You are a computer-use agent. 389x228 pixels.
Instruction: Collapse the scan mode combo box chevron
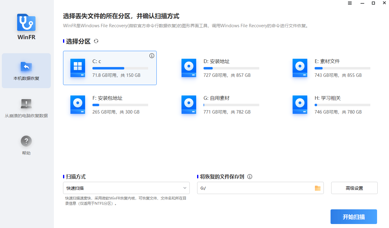[185, 188]
